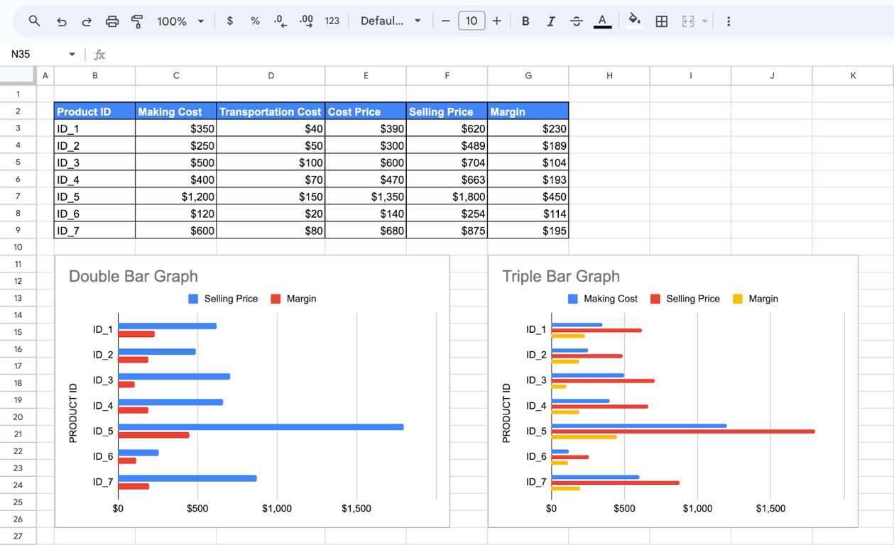Select all cells via corner button
This screenshot has width=894, height=545.
(x=17, y=75)
